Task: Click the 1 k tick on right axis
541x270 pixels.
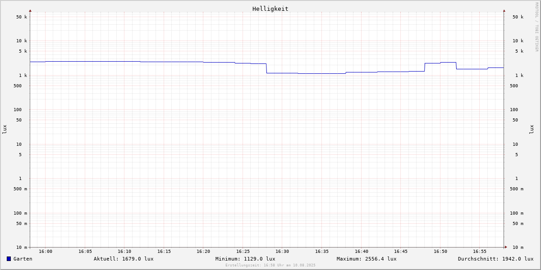Action: point(519,76)
